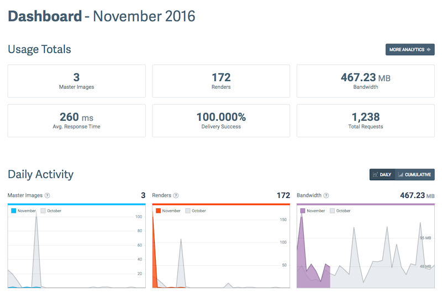Click the 172 Renders totals card
Image resolution: width=442 pixels, height=296 pixels.
click(x=221, y=81)
